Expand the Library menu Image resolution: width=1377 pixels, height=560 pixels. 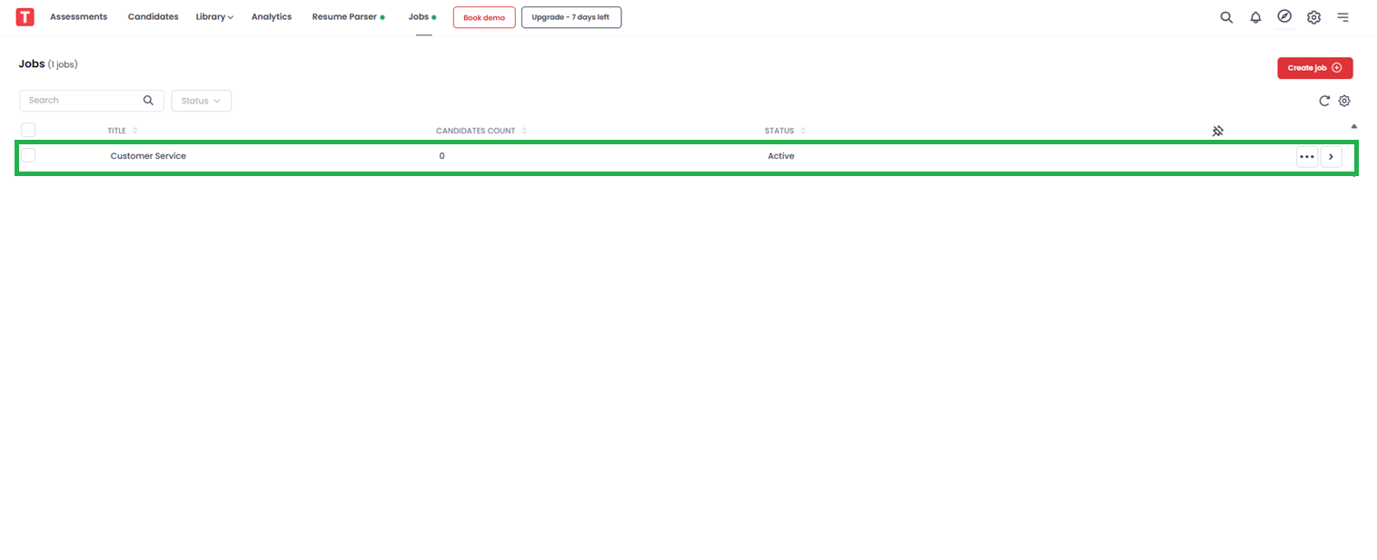[x=214, y=17]
